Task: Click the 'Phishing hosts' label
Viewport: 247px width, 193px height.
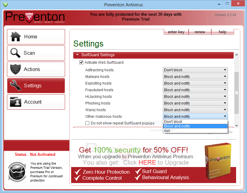Action: (x=98, y=103)
